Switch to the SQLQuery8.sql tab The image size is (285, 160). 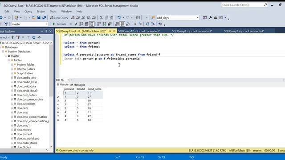(191, 31)
